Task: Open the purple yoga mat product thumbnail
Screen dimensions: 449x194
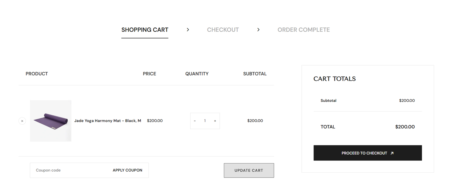Action: 51,121
